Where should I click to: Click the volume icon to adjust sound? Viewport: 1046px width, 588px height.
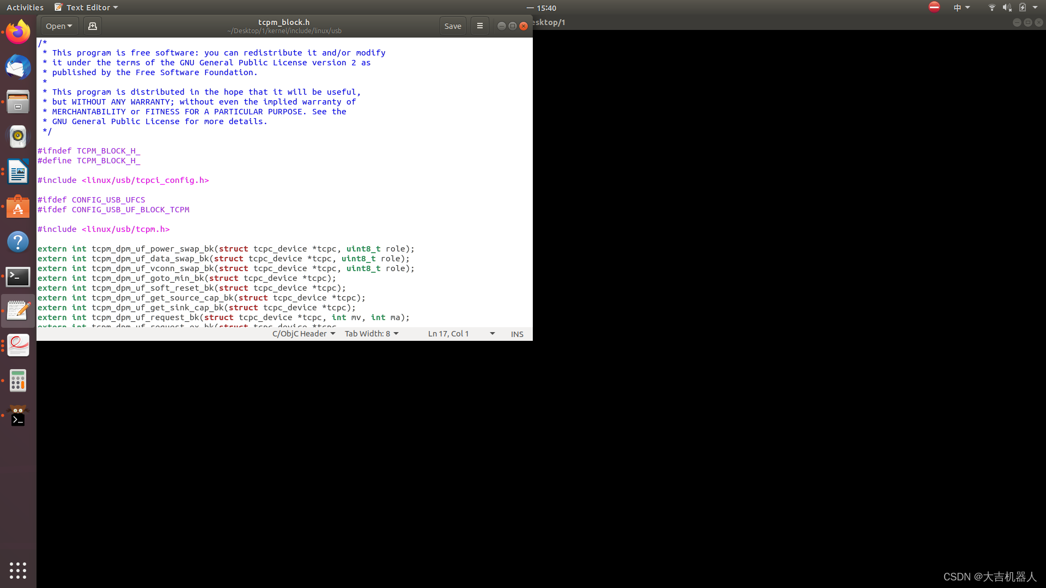(1006, 7)
